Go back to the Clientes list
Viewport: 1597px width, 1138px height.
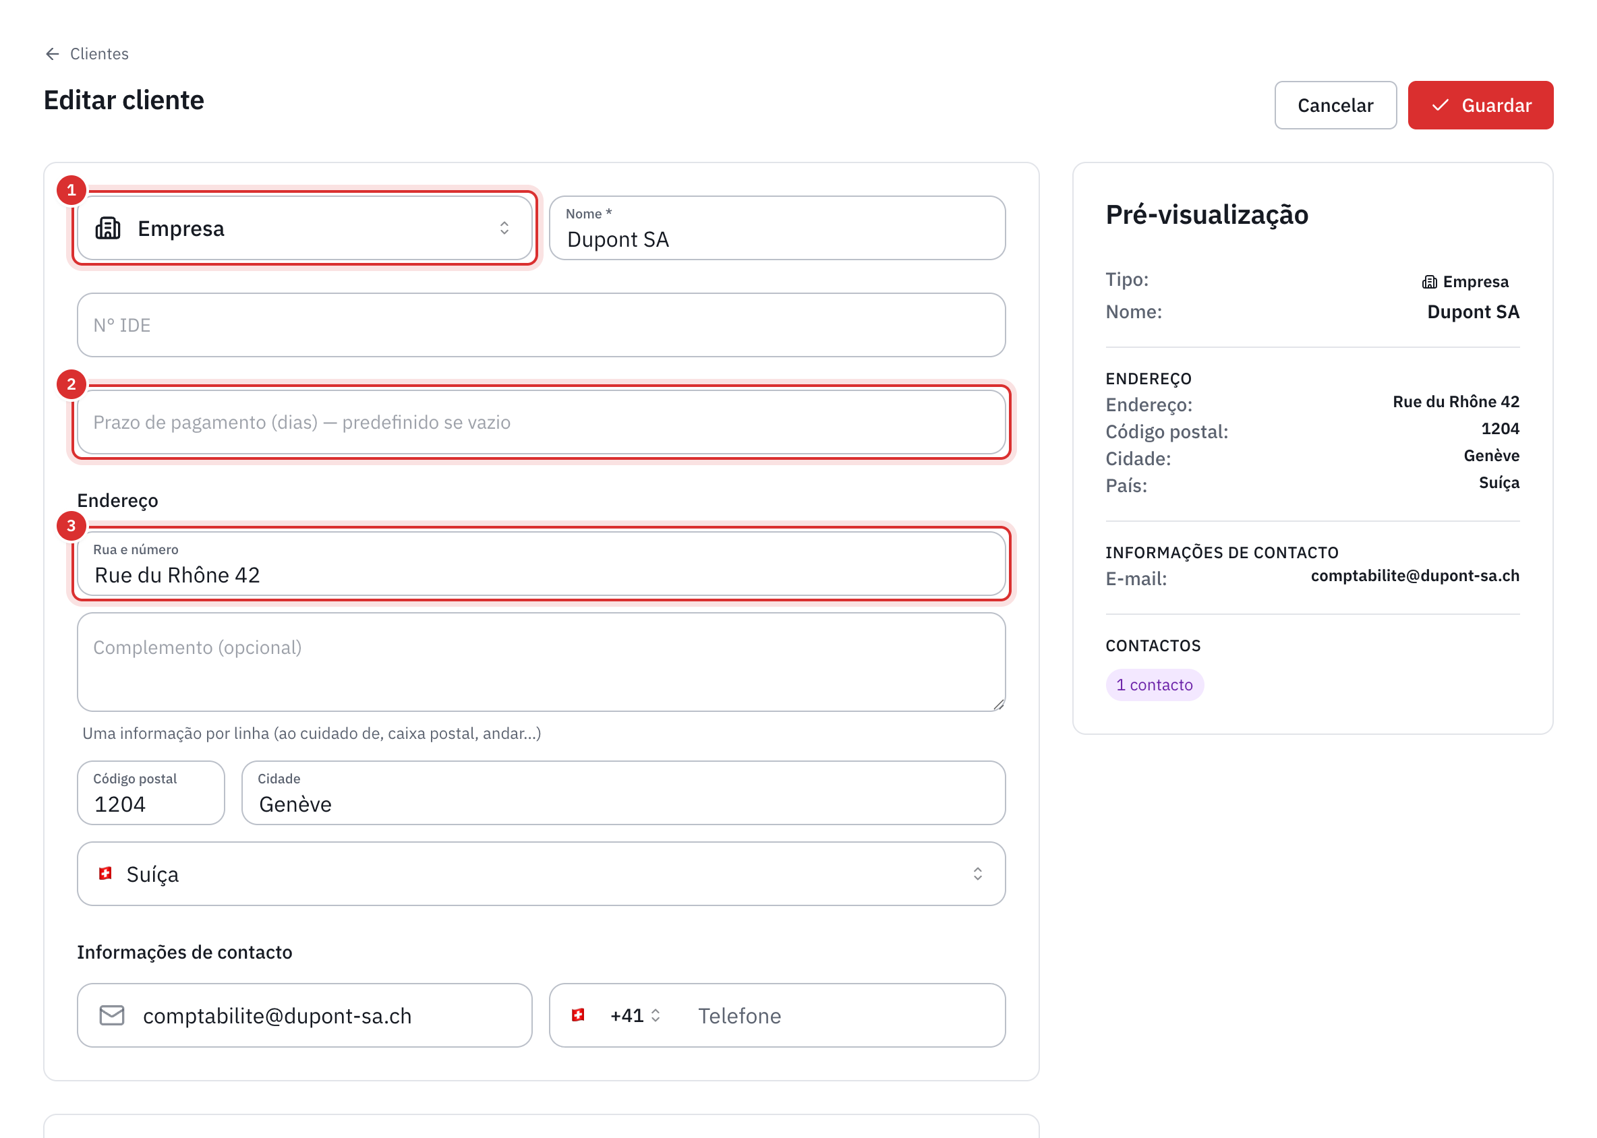(87, 54)
